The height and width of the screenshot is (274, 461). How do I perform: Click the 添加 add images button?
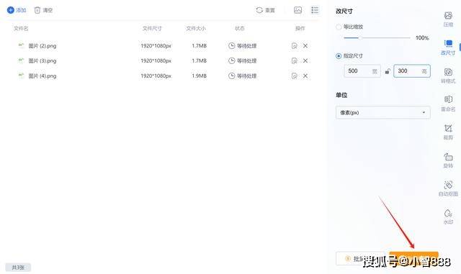[x=17, y=10]
